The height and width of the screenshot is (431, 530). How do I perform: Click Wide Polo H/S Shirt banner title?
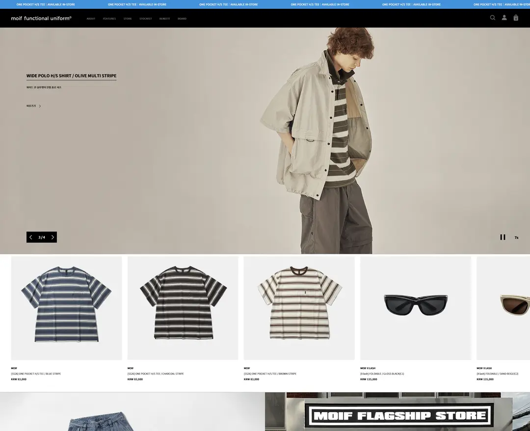click(x=71, y=76)
